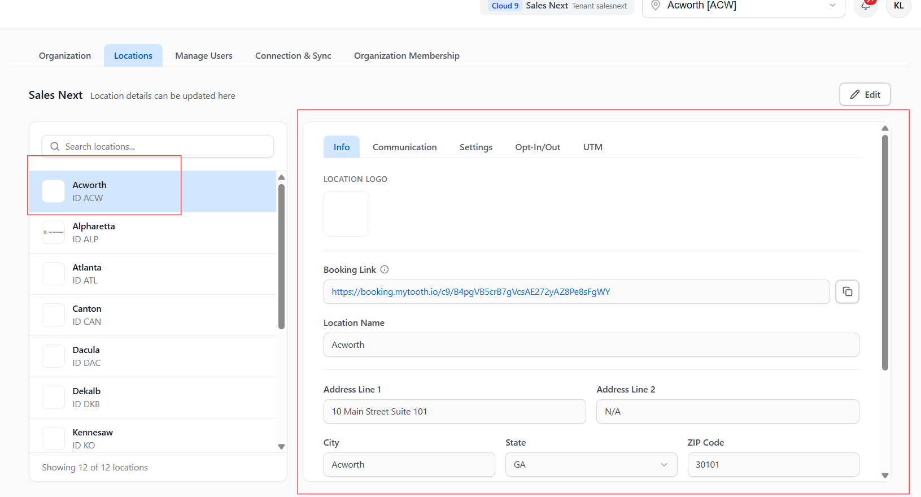The image size is (921, 497).
Task: Click the locations list scroll-down arrow
Action: point(281,447)
